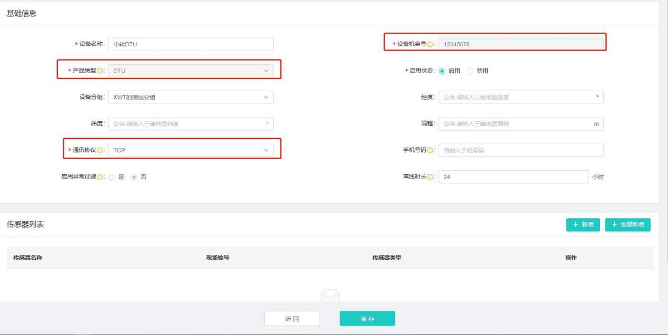This screenshot has height=335, width=668.
Task: Click info icon next to 设备机身号
Action: pyautogui.click(x=430, y=44)
